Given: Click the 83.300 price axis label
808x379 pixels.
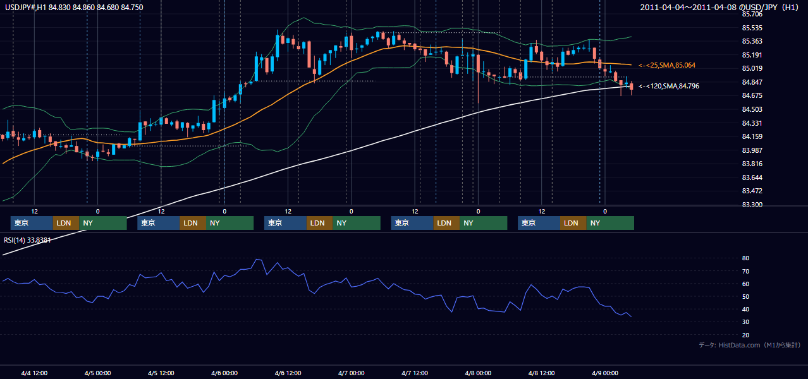Looking at the screenshot, I should tap(752, 205).
